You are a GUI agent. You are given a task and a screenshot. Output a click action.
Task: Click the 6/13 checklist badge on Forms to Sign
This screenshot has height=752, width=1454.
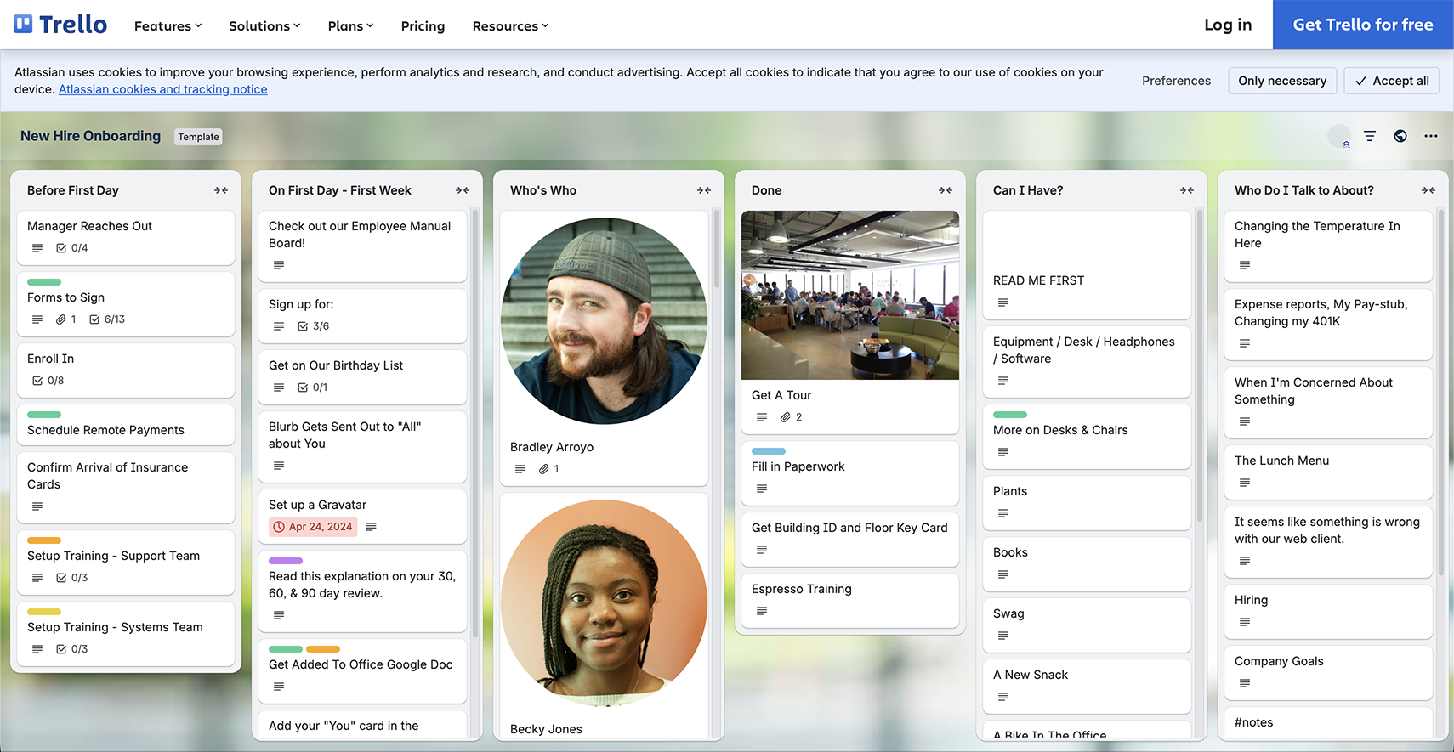coord(107,319)
